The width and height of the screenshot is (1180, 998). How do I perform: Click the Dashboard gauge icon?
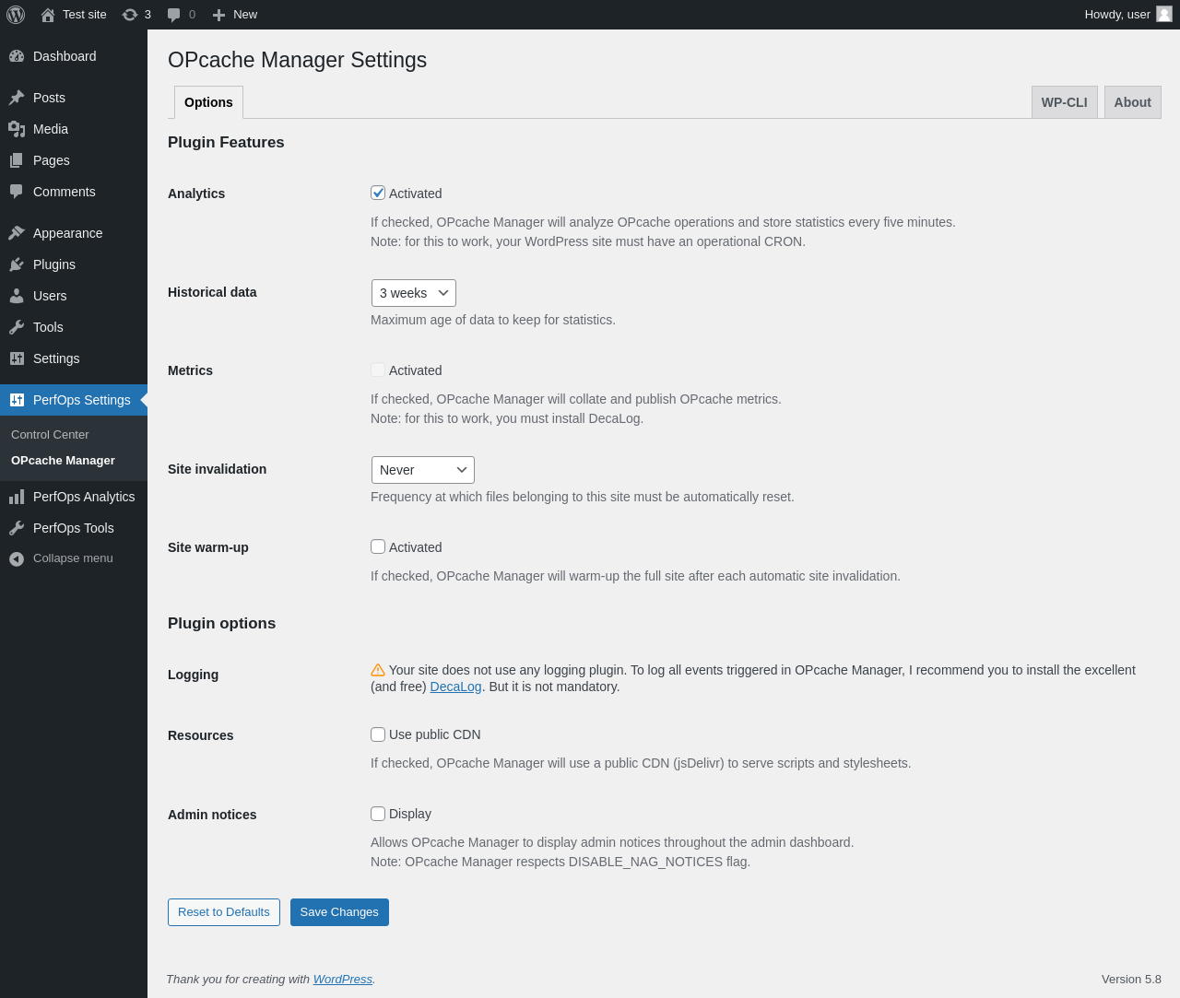17,56
